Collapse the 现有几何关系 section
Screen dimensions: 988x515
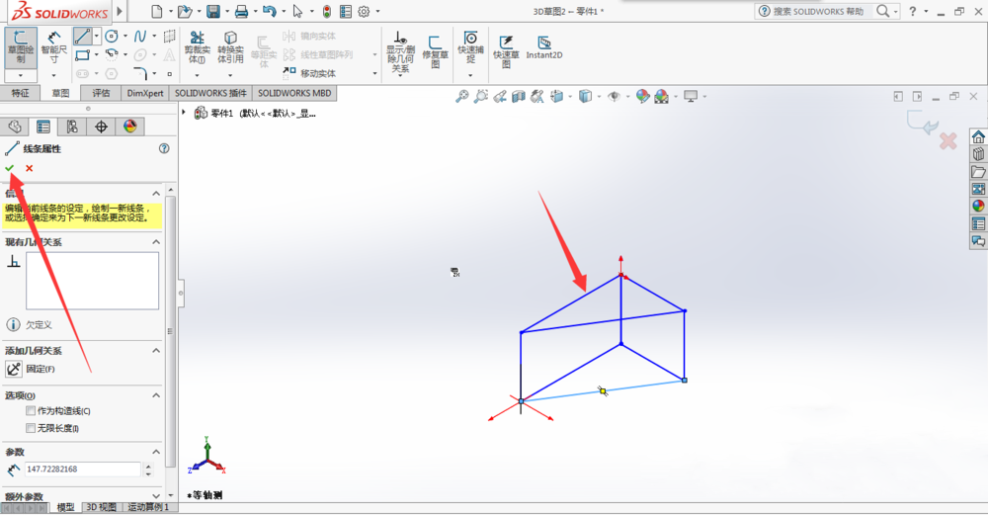point(156,242)
